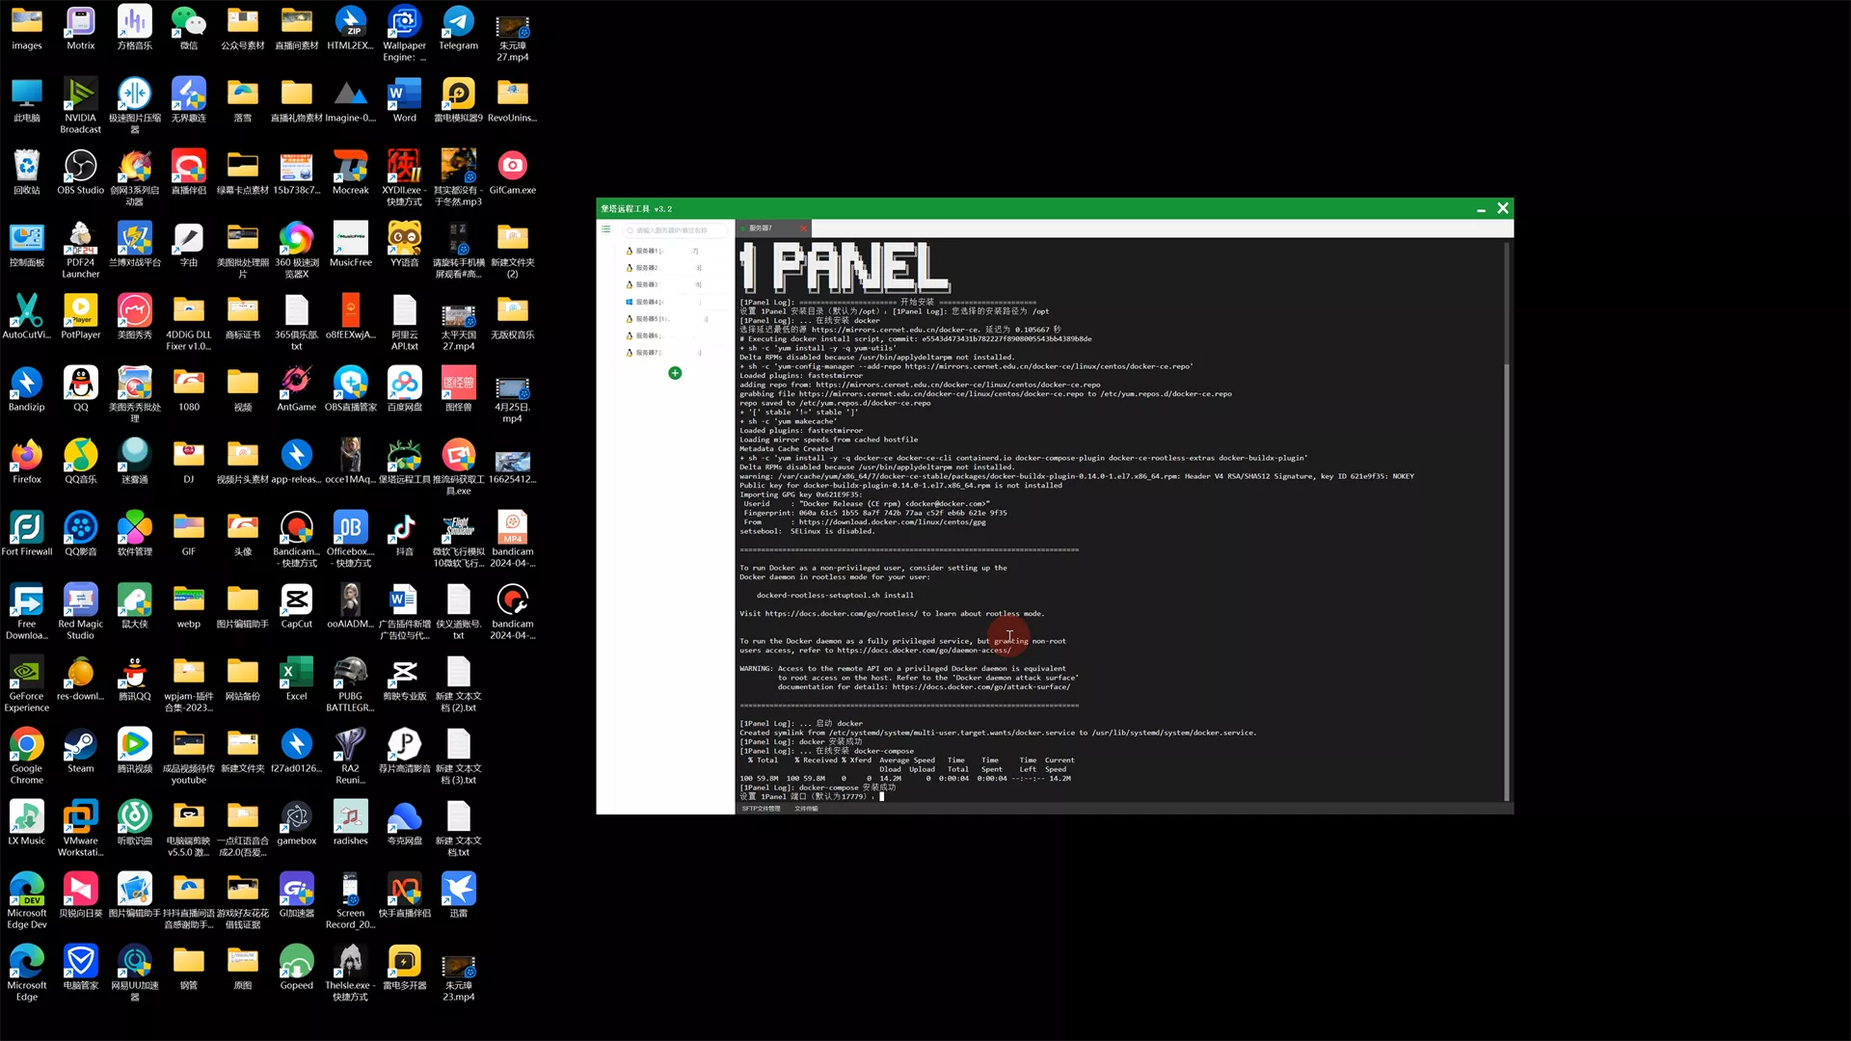The width and height of the screenshot is (1851, 1041).
Task: Switch to the SFTP文件管理 tab
Action: point(763,809)
